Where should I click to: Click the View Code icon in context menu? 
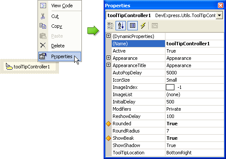tap(43, 6)
